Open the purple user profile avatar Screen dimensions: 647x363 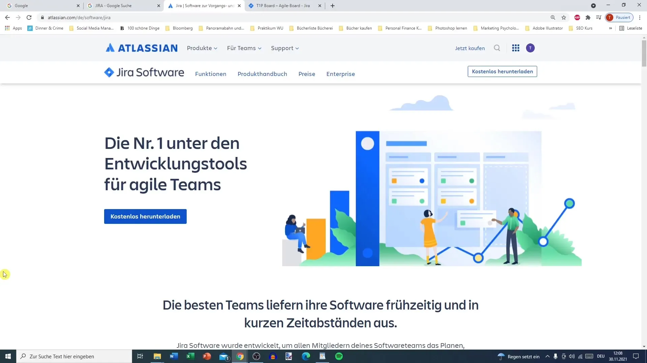pos(530,48)
